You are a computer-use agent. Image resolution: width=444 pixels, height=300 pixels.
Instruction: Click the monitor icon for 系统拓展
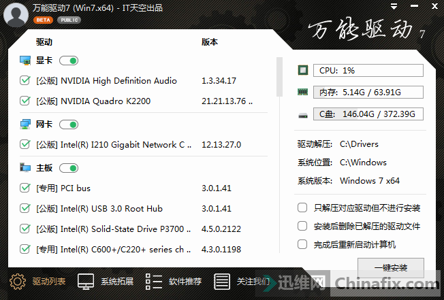click(x=86, y=282)
